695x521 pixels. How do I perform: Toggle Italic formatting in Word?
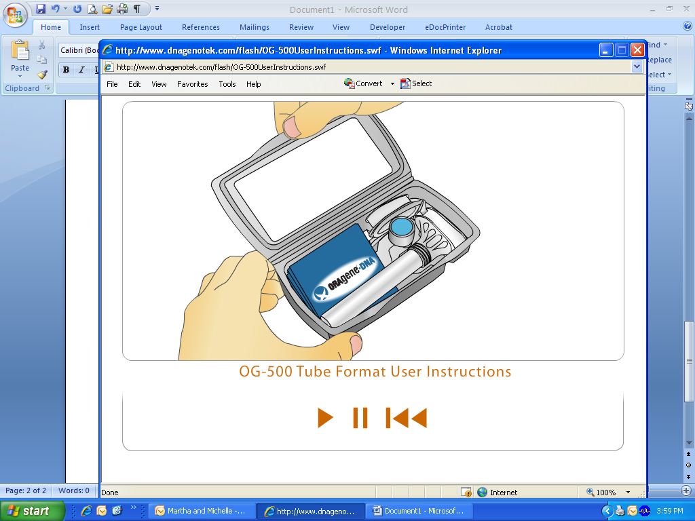(x=81, y=70)
